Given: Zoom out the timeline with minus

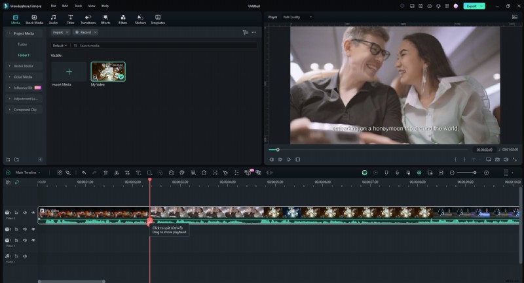Looking at the screenshot, I should pyautogui.click(x=452, y=173).
